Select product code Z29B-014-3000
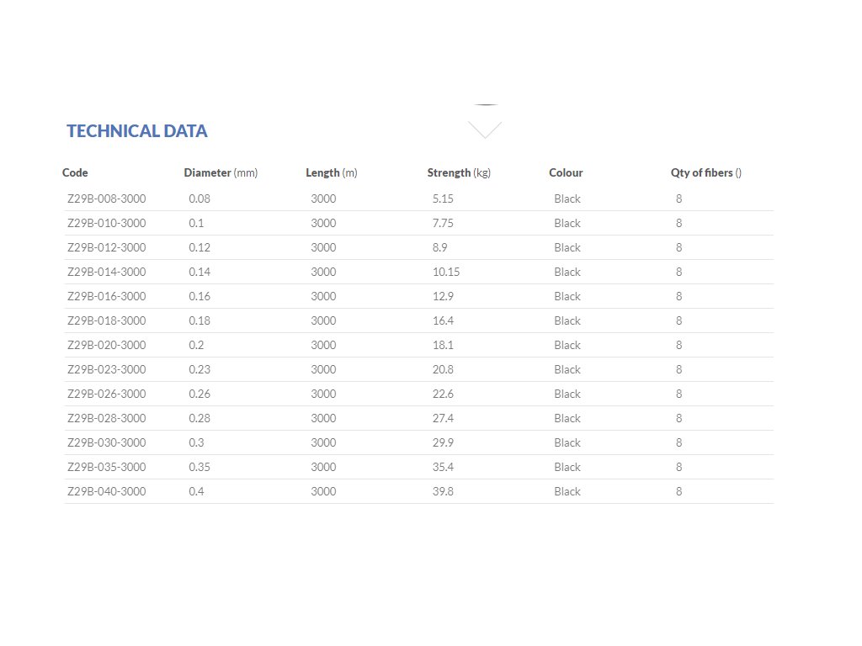862x646 pixels. click(106, 273)
